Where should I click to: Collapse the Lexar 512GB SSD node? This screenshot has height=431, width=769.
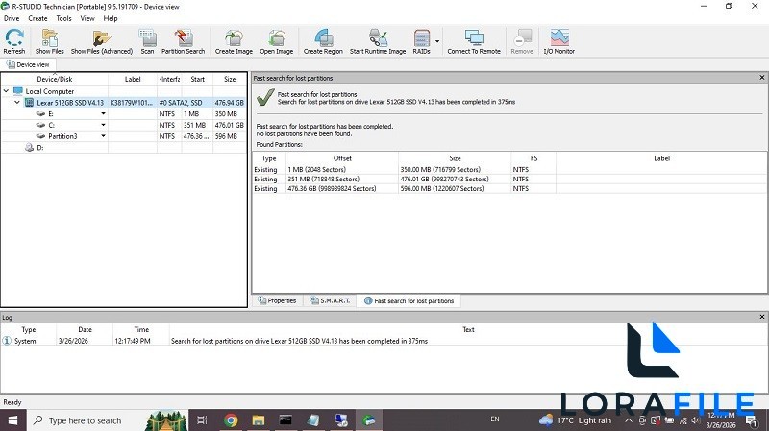click(17, 103)
